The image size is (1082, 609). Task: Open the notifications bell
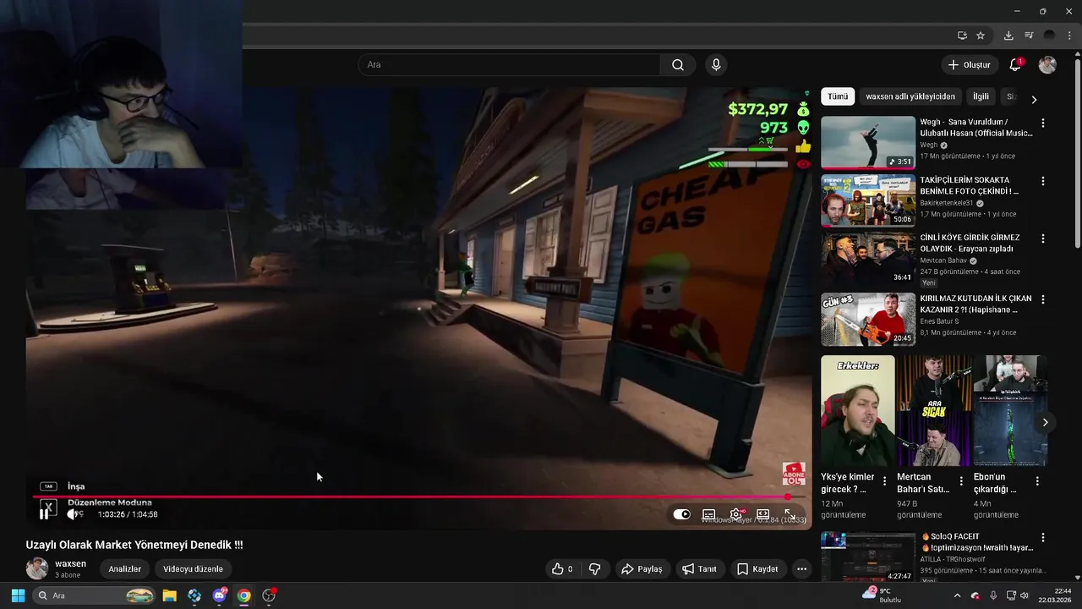(1015, 65)
